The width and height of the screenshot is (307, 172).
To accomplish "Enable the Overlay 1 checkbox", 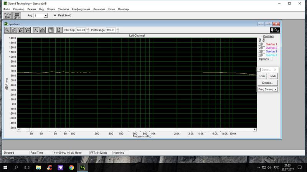I will (x=264, y=44).
